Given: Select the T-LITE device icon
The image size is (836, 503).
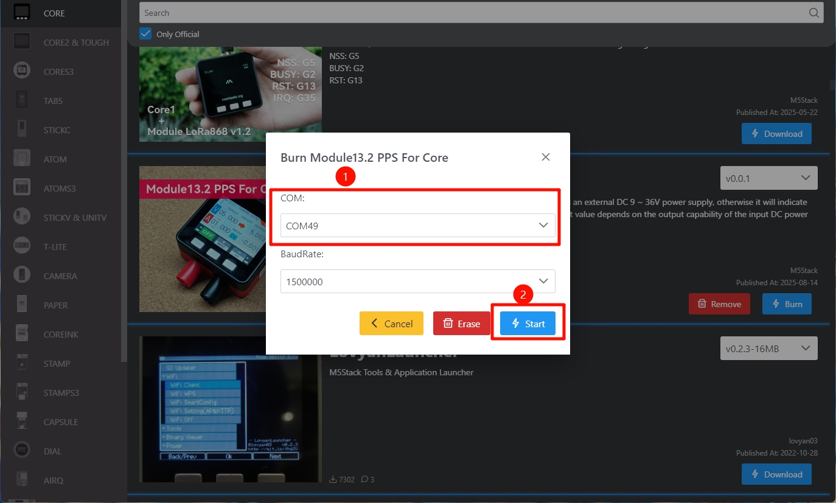Looking at the screenshot, I should (22, 246).
